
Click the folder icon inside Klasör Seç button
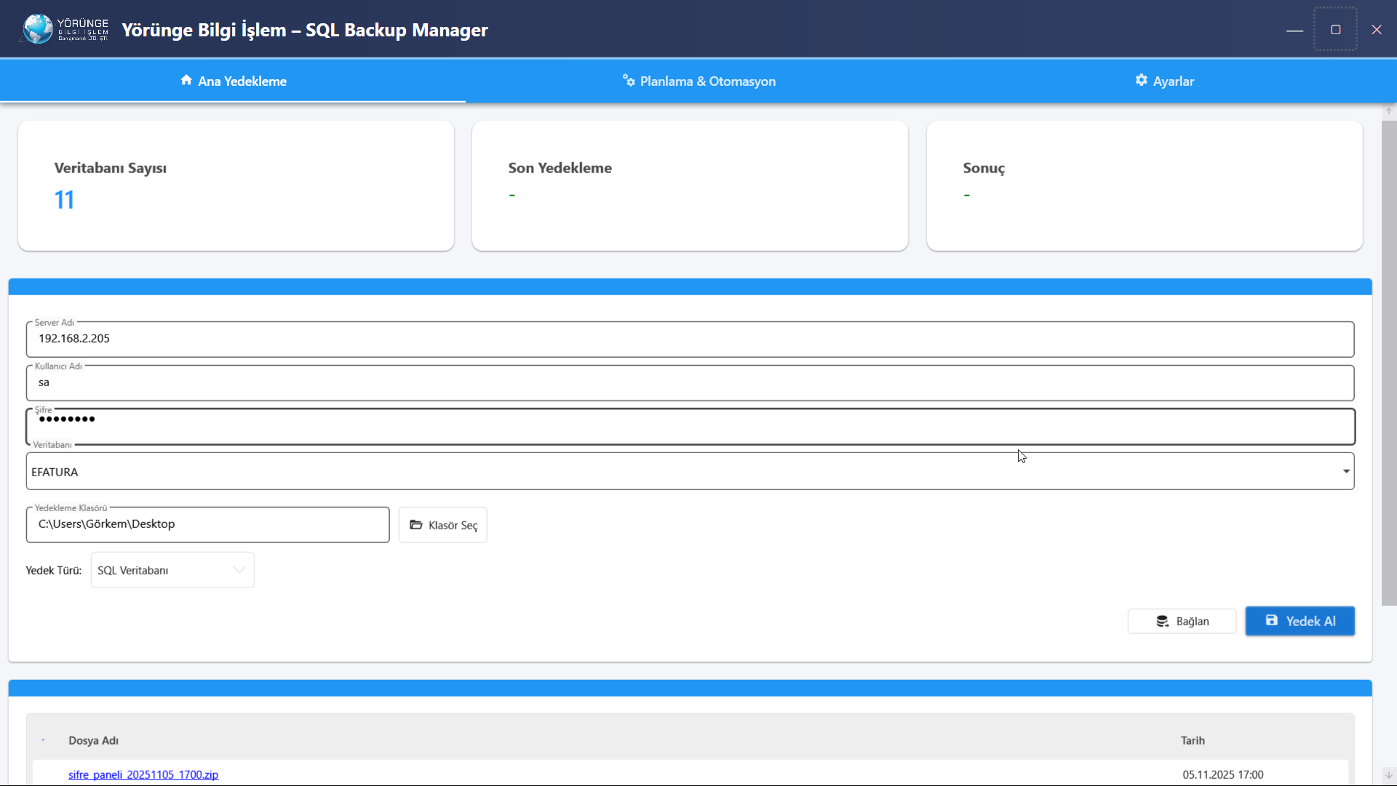tap(416, 525)
